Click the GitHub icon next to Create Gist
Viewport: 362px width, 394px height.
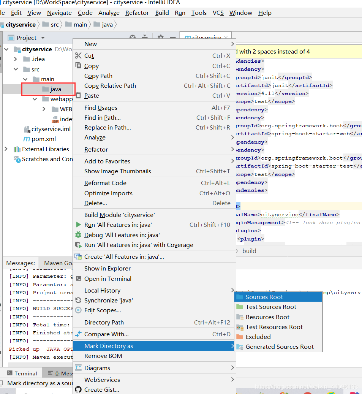pos(79,389)
